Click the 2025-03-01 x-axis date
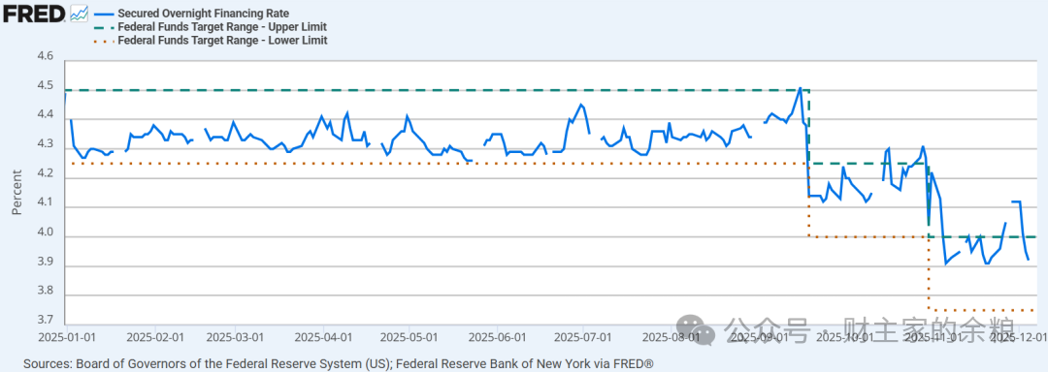Screen dimensions: 1048x372 click(x=235, y=337)
